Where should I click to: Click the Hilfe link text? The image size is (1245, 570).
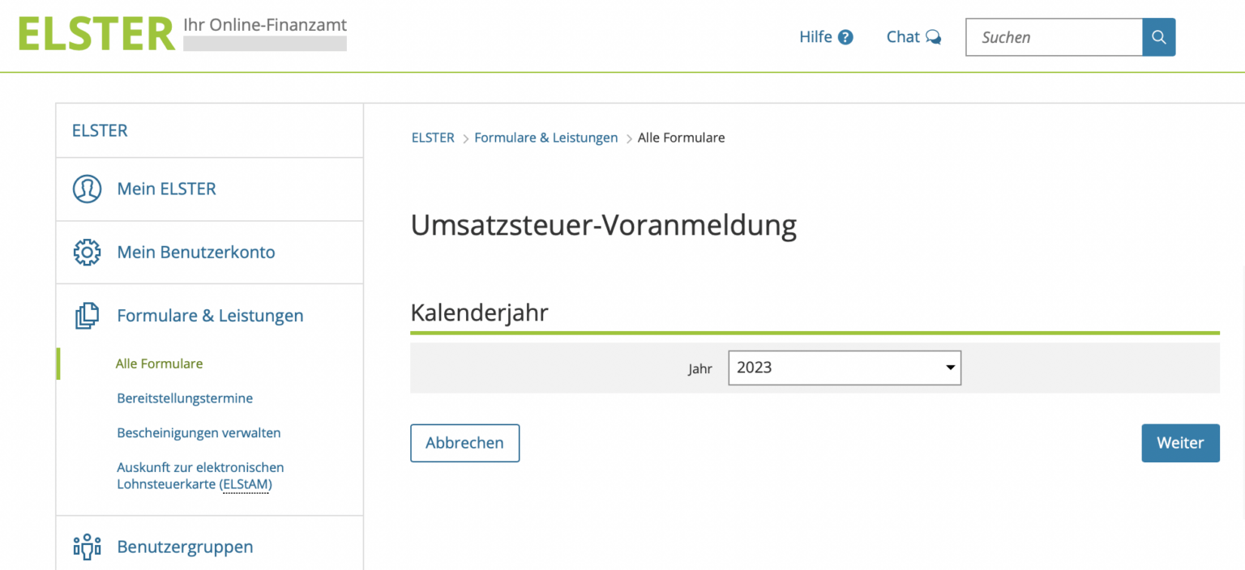click(815, 37)
